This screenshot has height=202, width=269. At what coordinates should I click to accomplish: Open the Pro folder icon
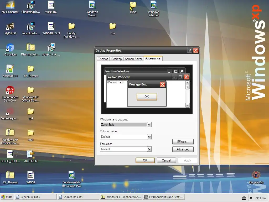[x=112, y=28]
